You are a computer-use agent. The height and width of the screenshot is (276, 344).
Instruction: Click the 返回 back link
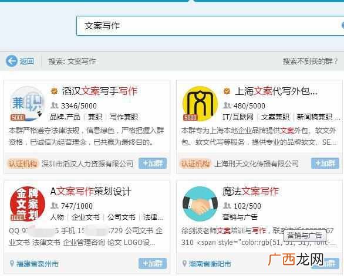(x=26, y=61)
